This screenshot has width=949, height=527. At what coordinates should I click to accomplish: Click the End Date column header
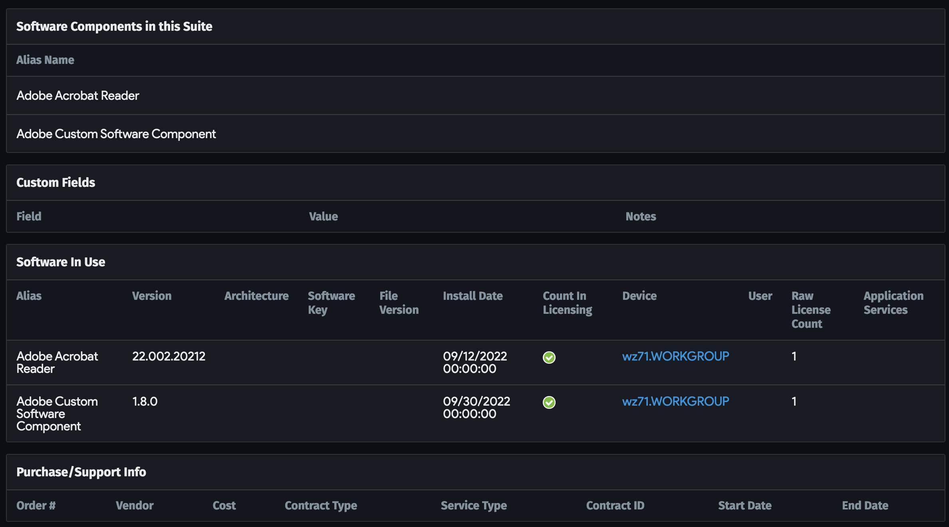tap(865, 505)
